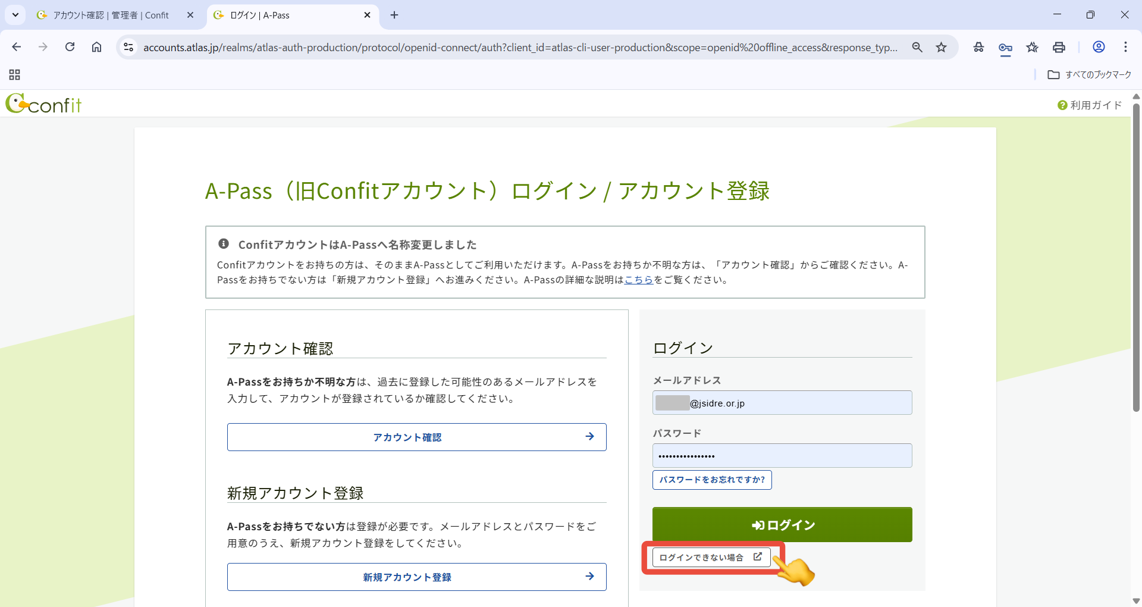Reload the page
The width and height of the screenshot is (1142, 607).
pos(70,48)
